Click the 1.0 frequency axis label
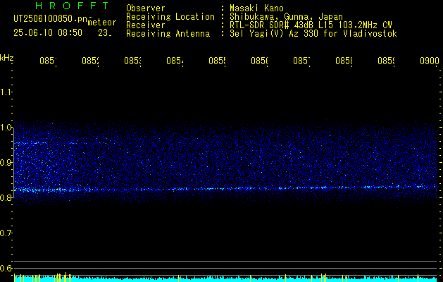 (x=6, y=128)
